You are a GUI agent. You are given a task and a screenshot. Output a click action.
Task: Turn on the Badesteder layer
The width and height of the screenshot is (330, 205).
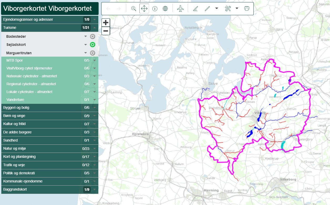(x=92, y=36)
